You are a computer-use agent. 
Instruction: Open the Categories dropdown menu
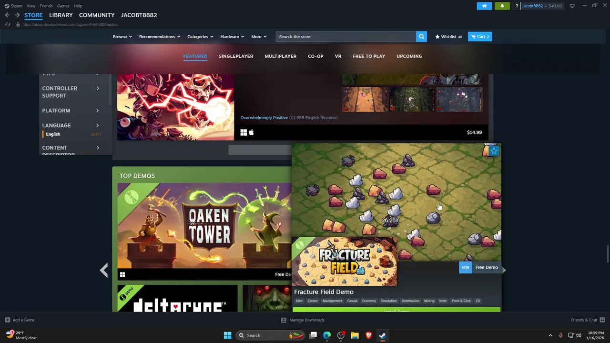pos(200,37)
